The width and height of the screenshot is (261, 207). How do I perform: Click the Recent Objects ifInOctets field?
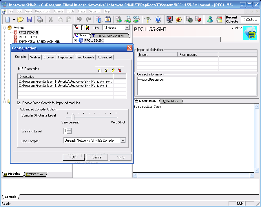click(250, 19)
